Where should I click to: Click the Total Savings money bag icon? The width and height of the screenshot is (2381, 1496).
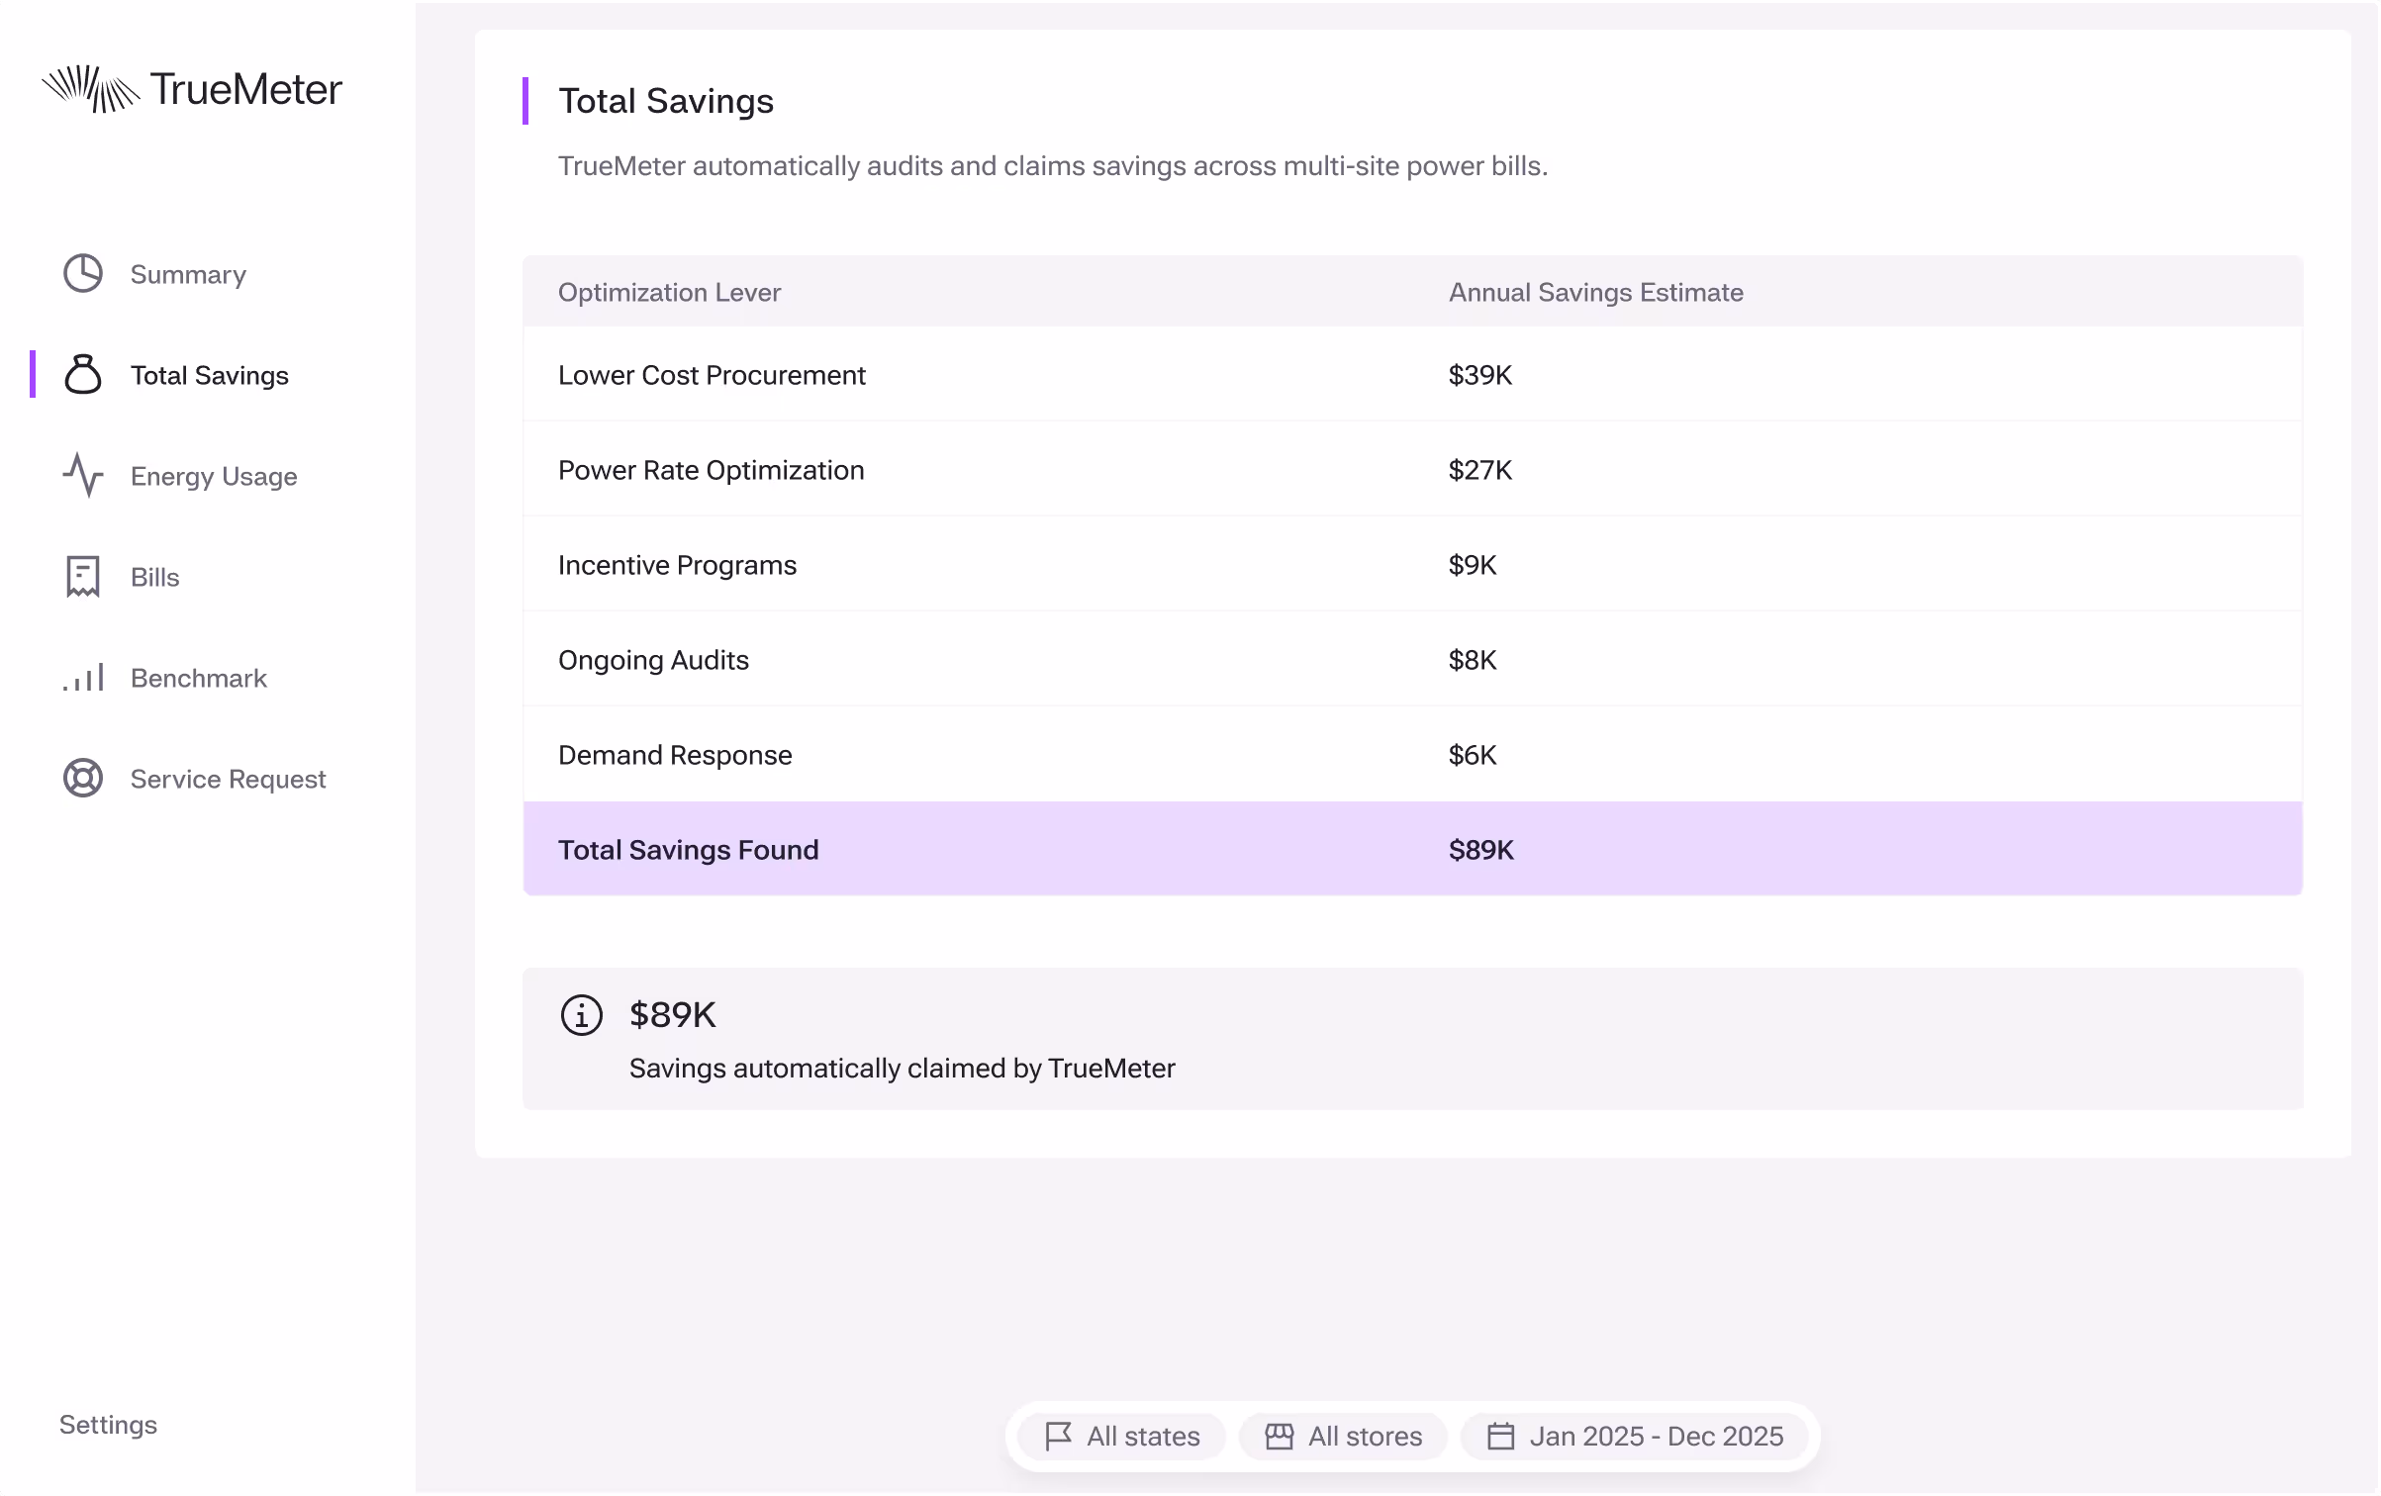[83, 374]
